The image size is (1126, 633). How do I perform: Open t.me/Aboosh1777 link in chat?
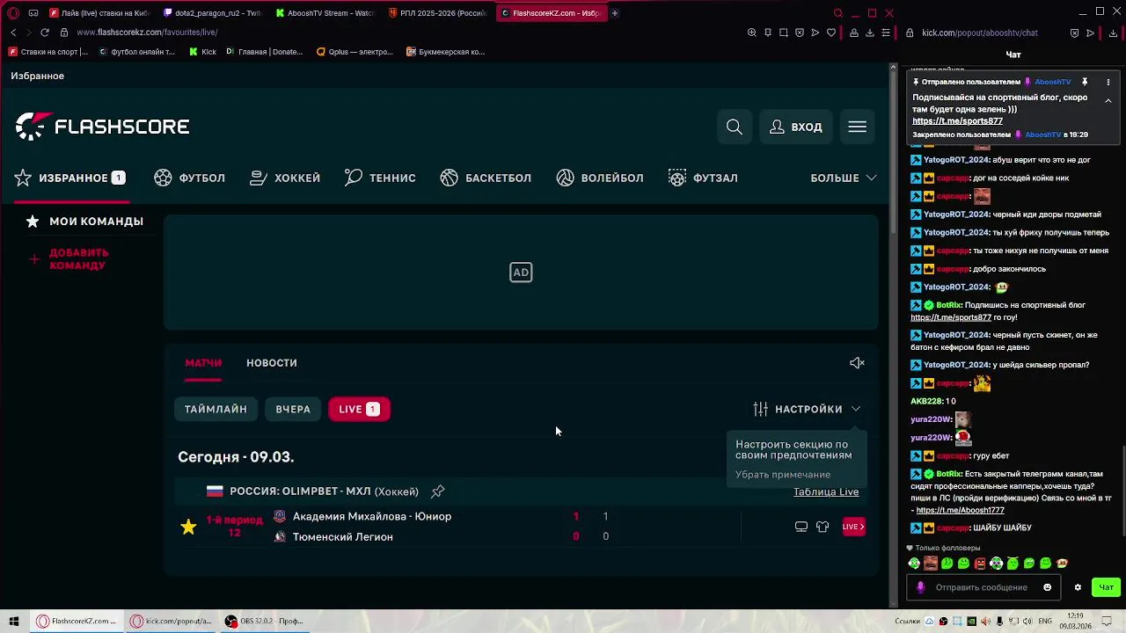[x=960, y=510]
